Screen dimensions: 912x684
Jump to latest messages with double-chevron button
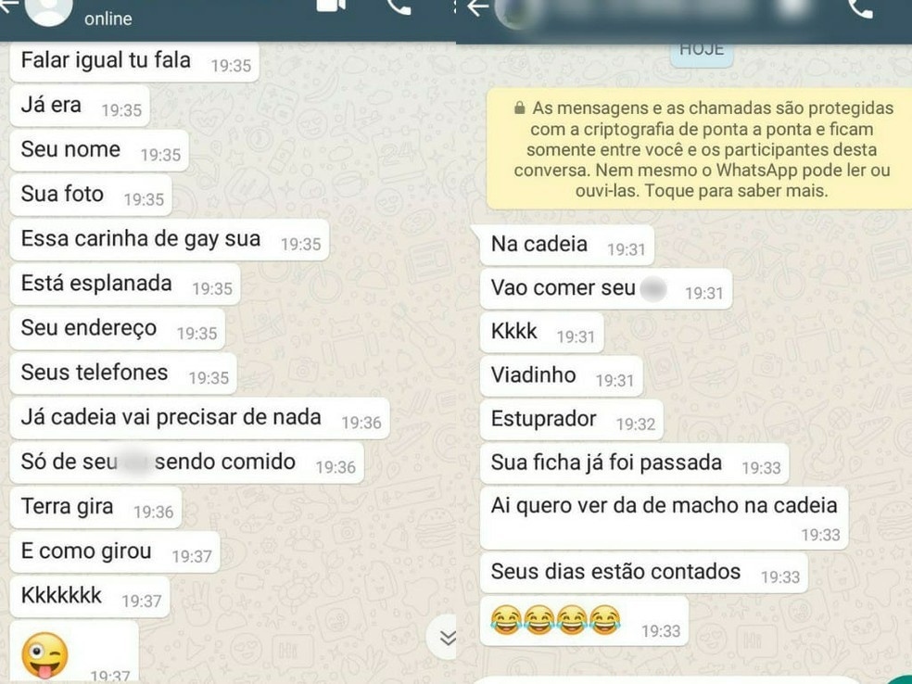tap(446, 638)
